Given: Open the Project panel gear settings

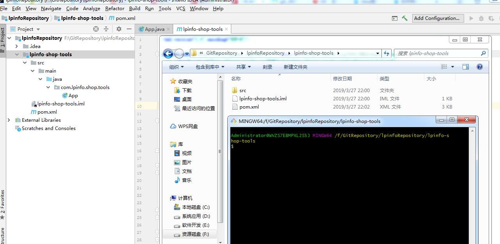Looking at the screenshot, I should pos(119,29).
